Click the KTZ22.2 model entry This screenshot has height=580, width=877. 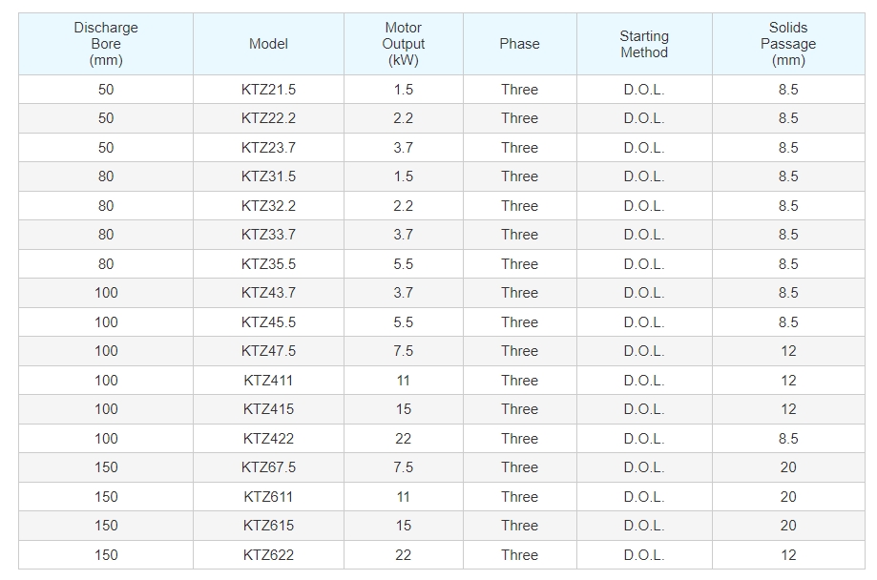268,118
